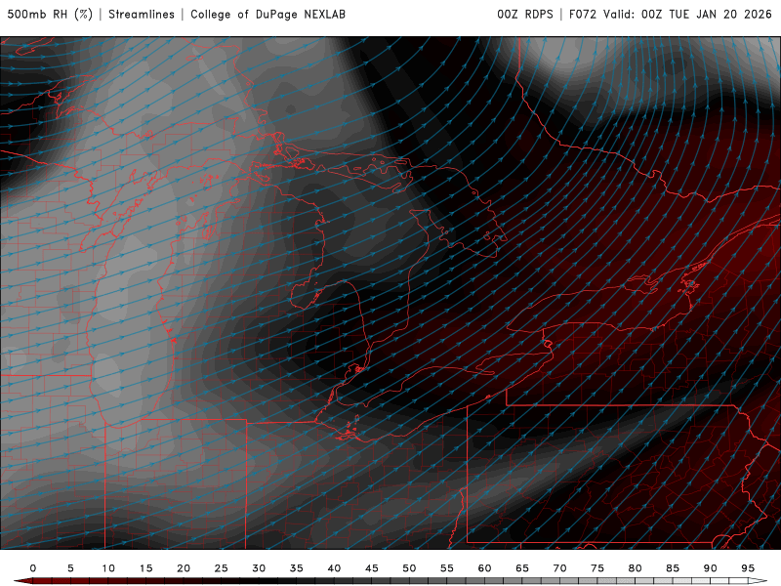The width and height of the screenshot is (781, 586).
Task: Click legend value "70" on color scale
Action: [559, 568]
